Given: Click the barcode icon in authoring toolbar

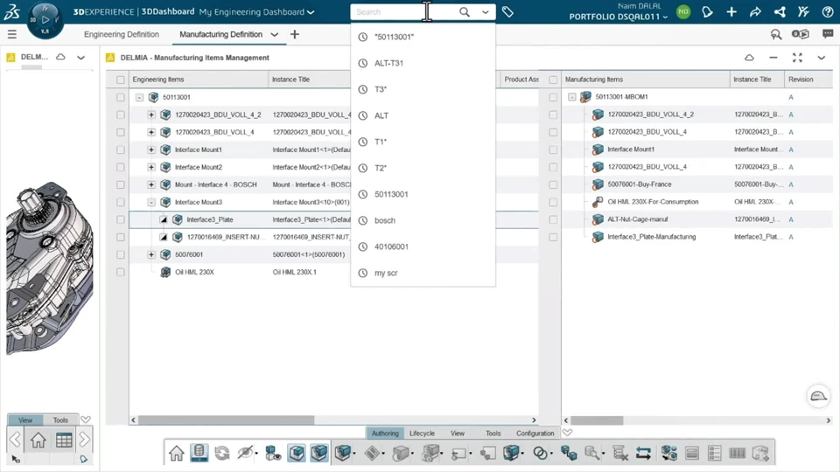Looking at the screenshot, I should (x=737, y=454).
